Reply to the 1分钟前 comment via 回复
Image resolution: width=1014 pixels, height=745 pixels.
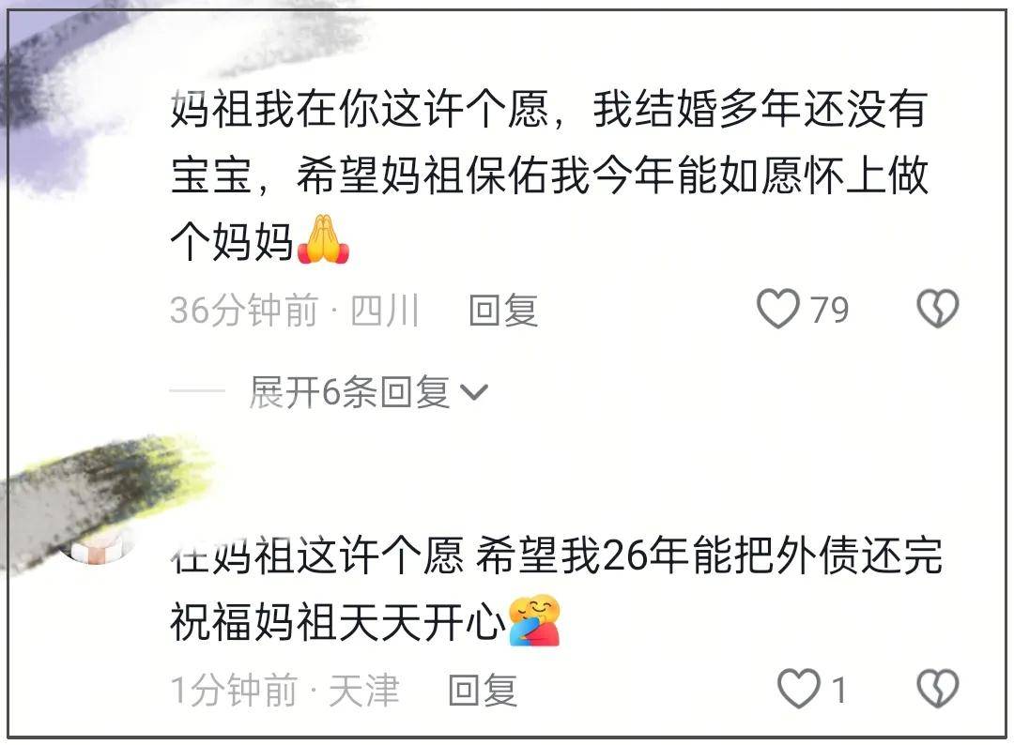[x=484, y=690]
